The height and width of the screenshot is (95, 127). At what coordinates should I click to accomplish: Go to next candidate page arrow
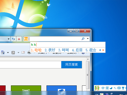pos(103,50)
